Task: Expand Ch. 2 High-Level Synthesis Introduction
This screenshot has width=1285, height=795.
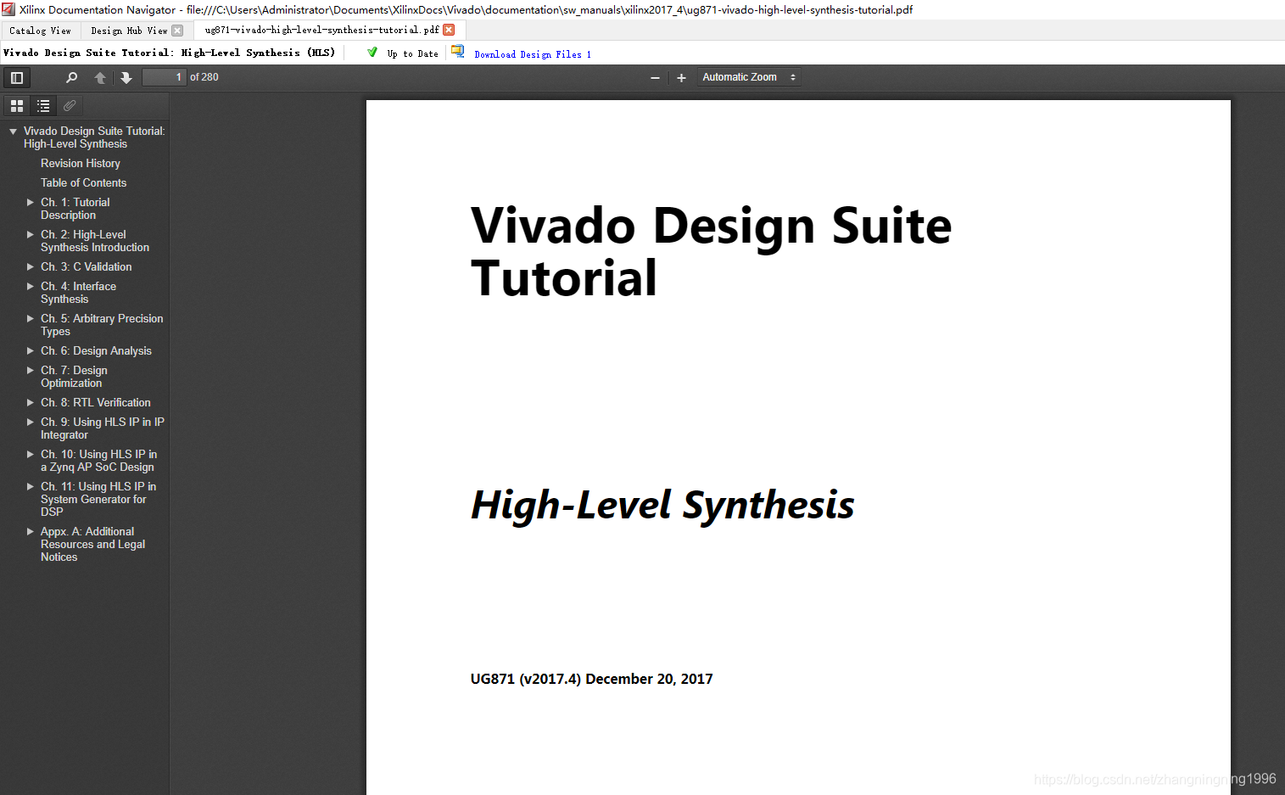Action: coord(31,235)
